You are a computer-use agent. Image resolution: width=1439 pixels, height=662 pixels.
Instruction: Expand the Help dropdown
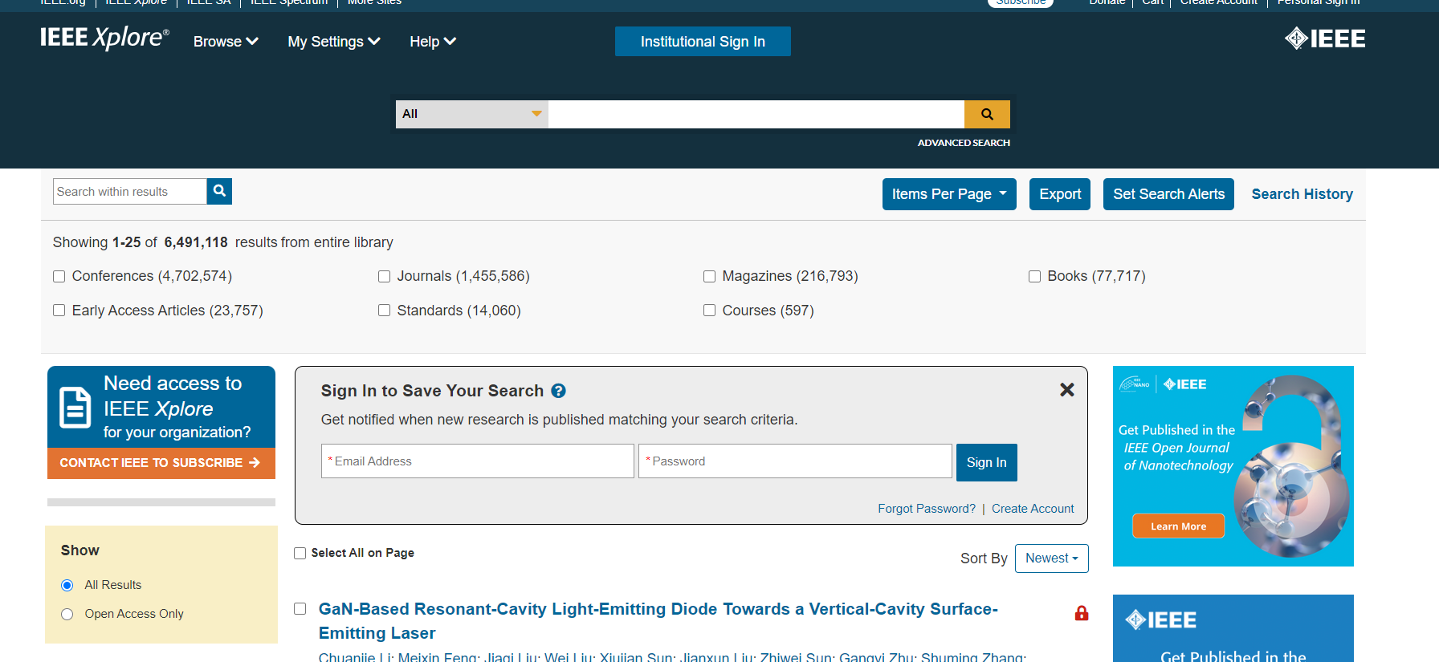pyautogui.click(x=433, y=42)
